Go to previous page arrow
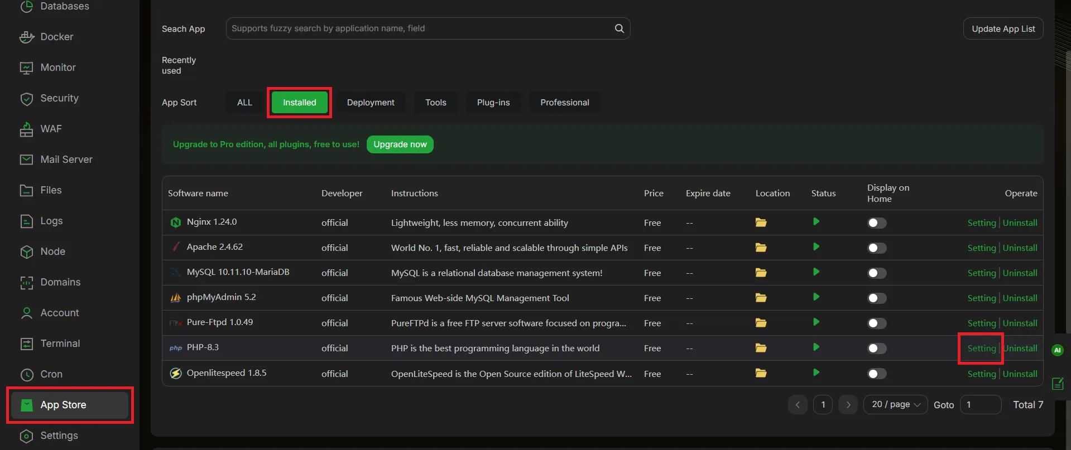 pos(798,405)
